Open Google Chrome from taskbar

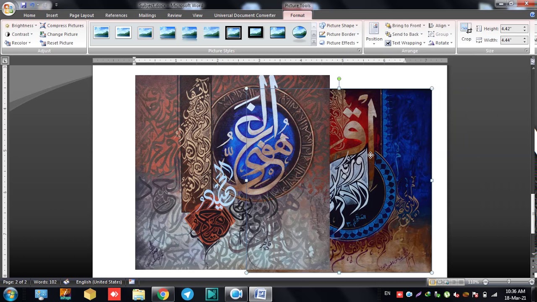(163, 294)
